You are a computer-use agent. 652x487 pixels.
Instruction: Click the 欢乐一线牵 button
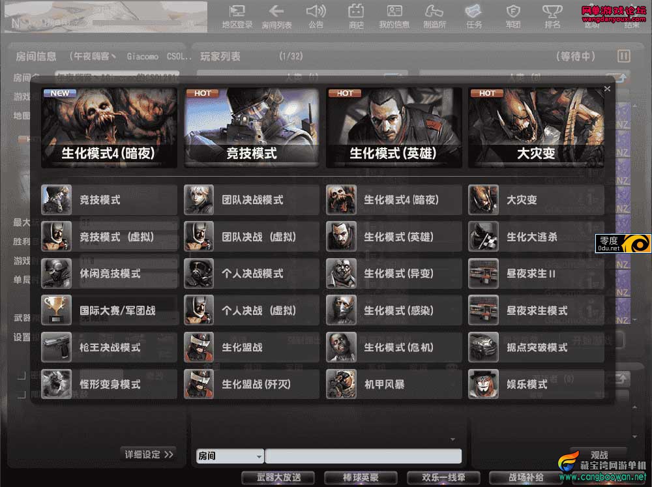[x=443, y=478]
